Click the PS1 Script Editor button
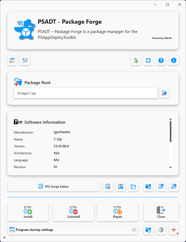The height and width of the screenshot is (242, 186). point(54,187)
